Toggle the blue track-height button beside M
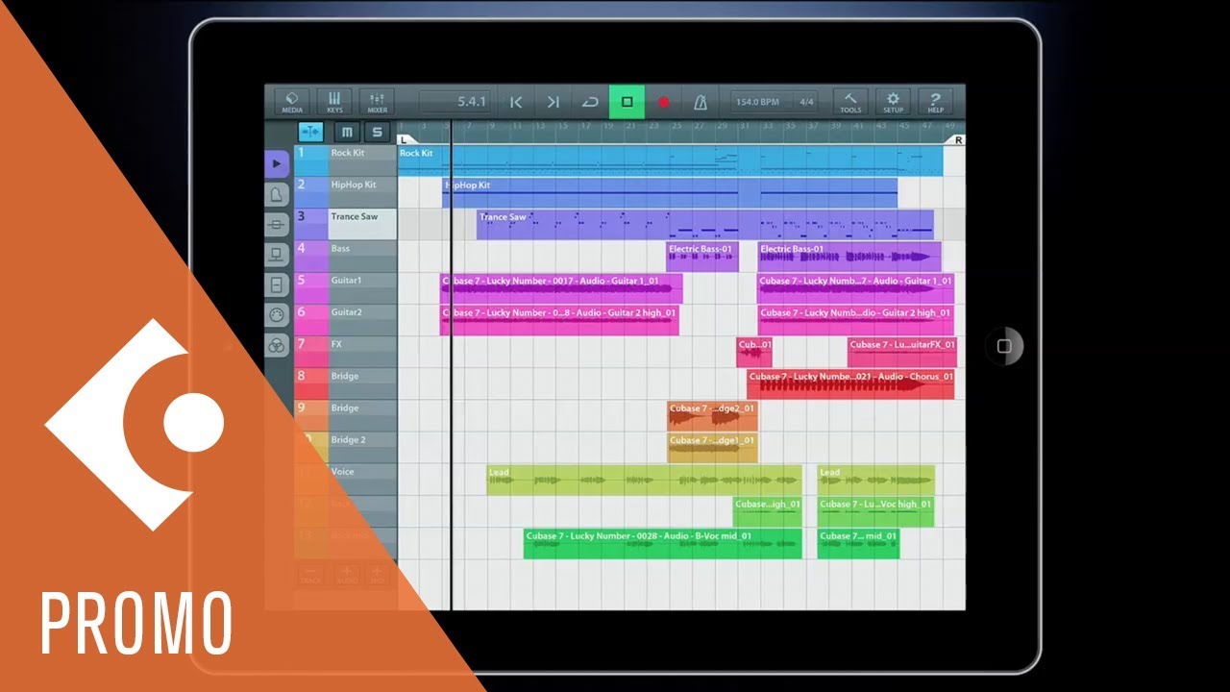1230x692 pixels. [311, 133]
